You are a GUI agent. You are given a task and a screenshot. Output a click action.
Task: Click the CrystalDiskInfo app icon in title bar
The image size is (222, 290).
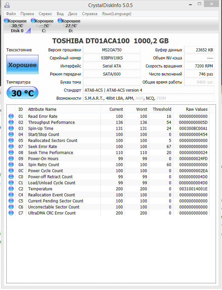pyautogui.click(x=7, y=5)
